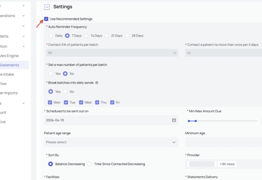Click the Minimum age input field
This screenshot has width=262, height=180.
223,142
